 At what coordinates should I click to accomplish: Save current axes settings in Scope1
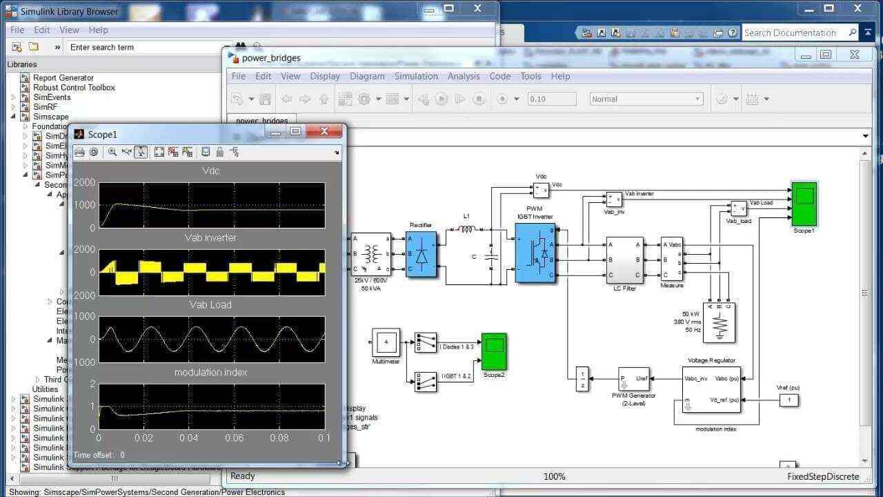pyautogui.click(x=173, y=152)
